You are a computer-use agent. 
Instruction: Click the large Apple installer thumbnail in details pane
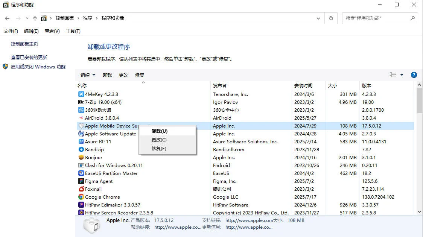click(92, 226)
